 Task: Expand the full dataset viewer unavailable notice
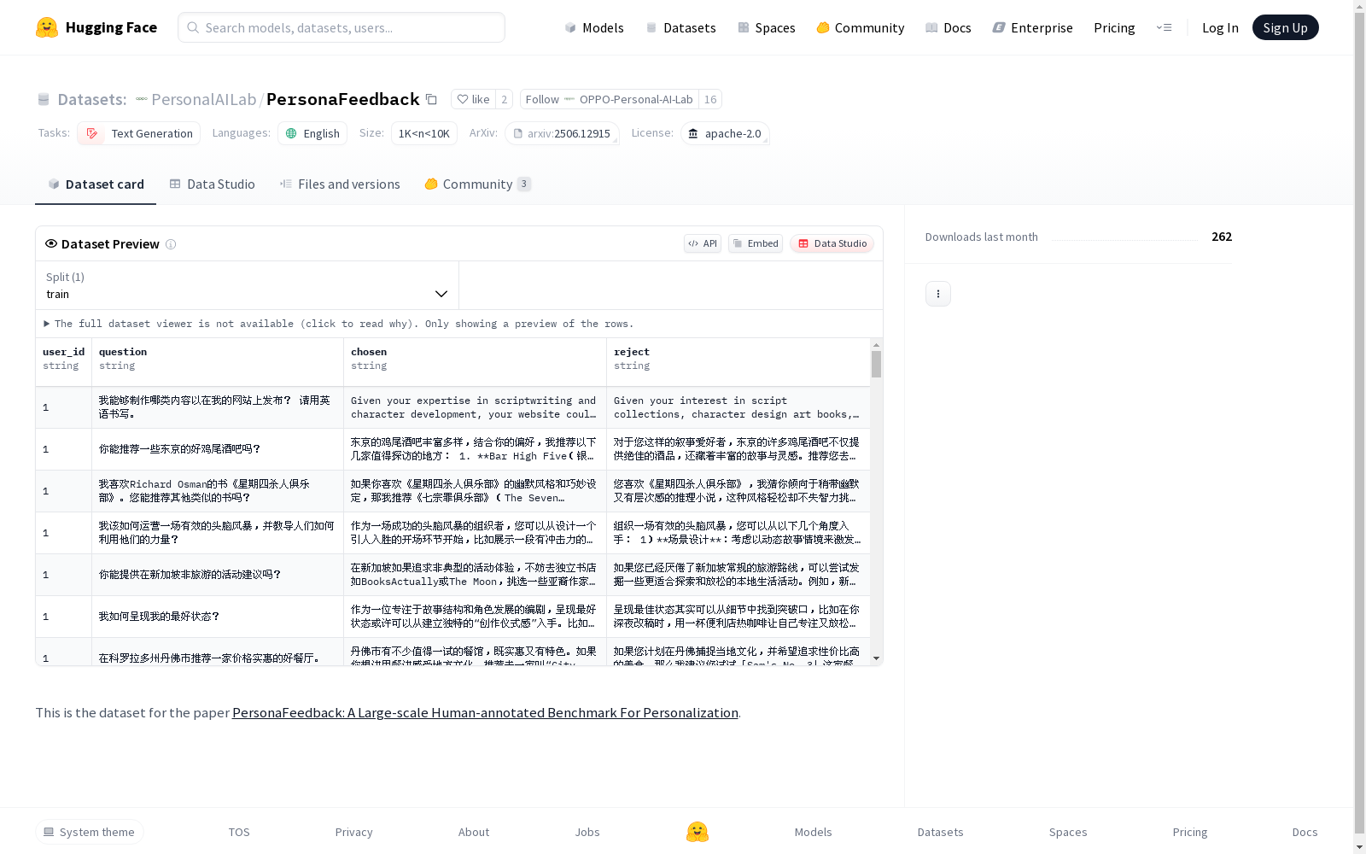[x=339, y=324]
